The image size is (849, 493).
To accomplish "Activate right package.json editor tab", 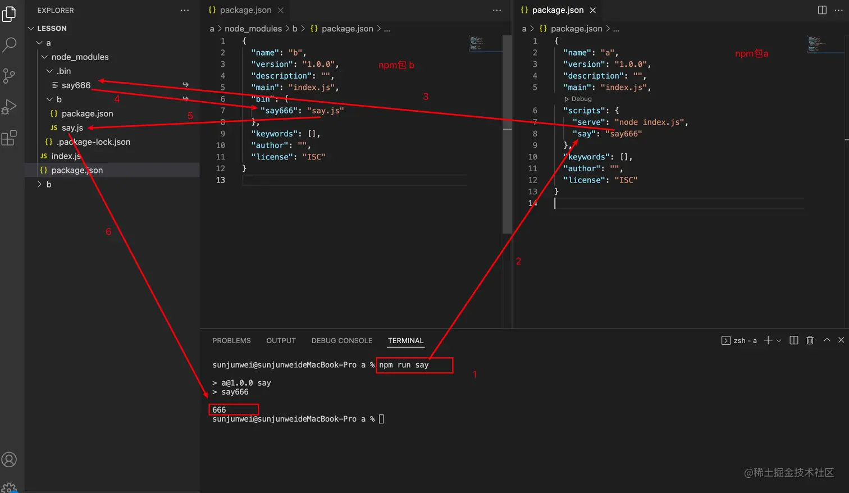I will 558,10.
